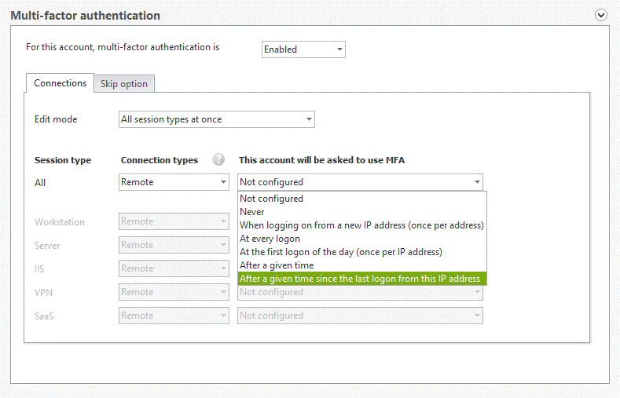Viewport: 620px width, 398px height.
Task: Switch to the Skip option tab
Action: pyautogui.click(x=123, y=84)
